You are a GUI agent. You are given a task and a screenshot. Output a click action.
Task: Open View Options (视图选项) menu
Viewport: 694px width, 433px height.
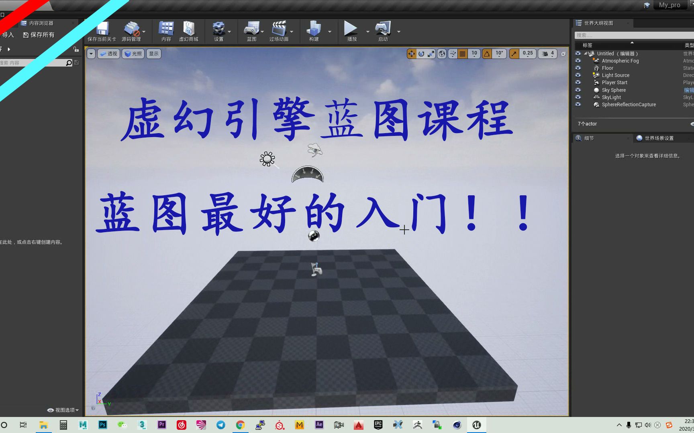[63, 410]
